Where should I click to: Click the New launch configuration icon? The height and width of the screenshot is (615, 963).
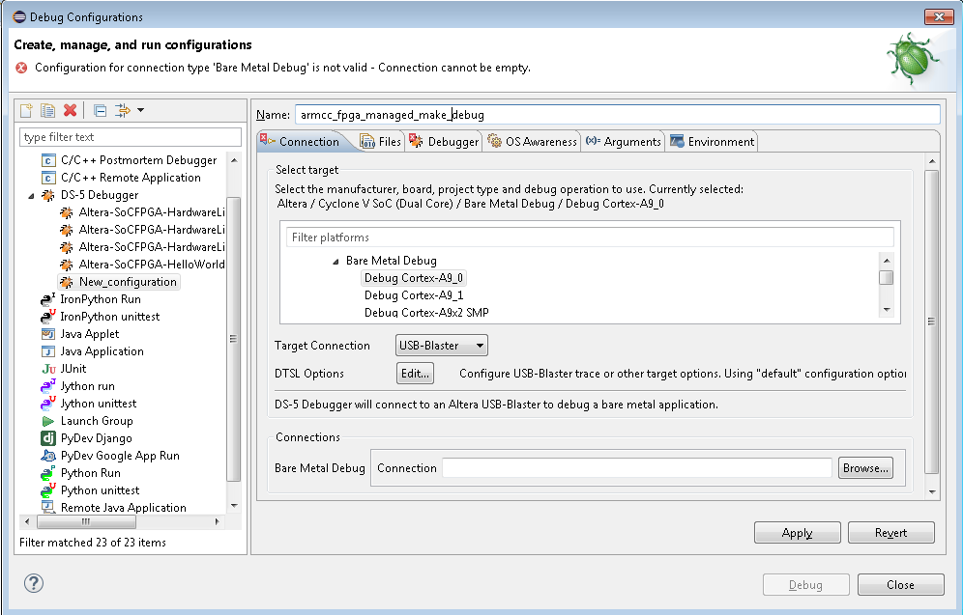point(26,110)
